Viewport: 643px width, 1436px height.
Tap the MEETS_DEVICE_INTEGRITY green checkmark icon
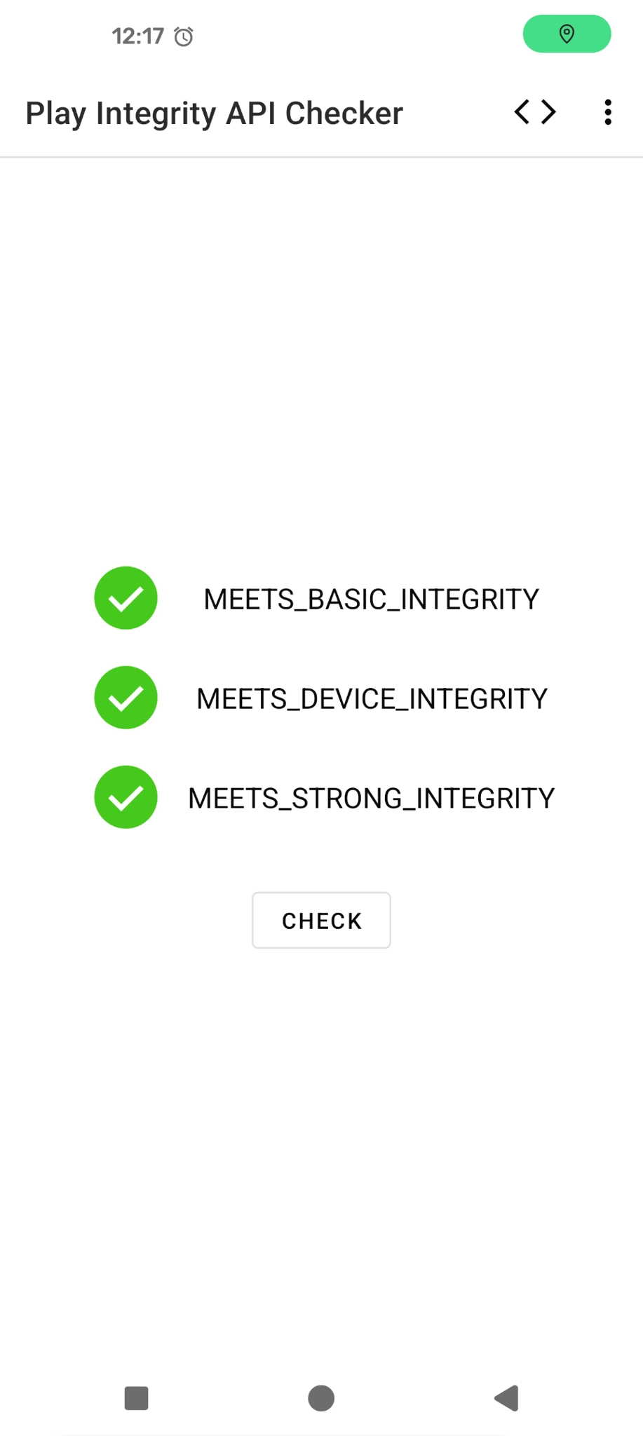126,698
